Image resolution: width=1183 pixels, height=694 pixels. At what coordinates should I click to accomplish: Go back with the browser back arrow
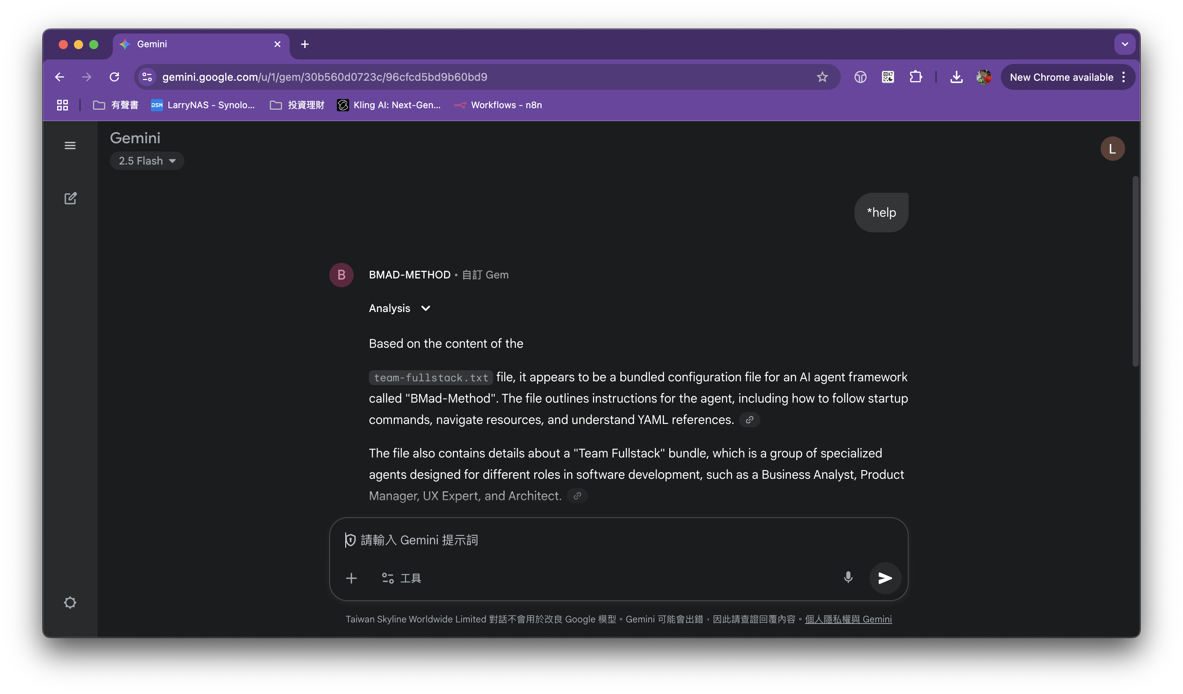click(x=59, y=77)
